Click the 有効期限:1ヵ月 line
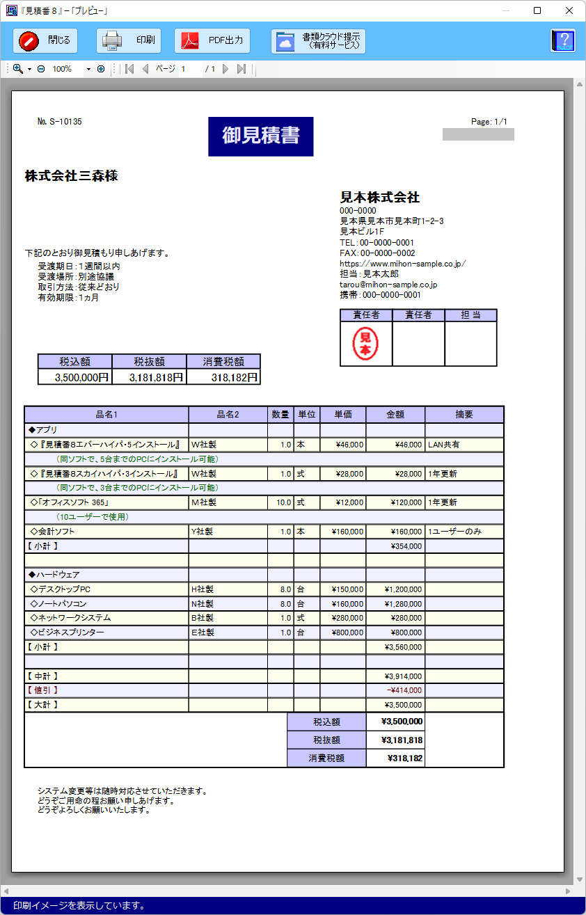 (68, 297)
